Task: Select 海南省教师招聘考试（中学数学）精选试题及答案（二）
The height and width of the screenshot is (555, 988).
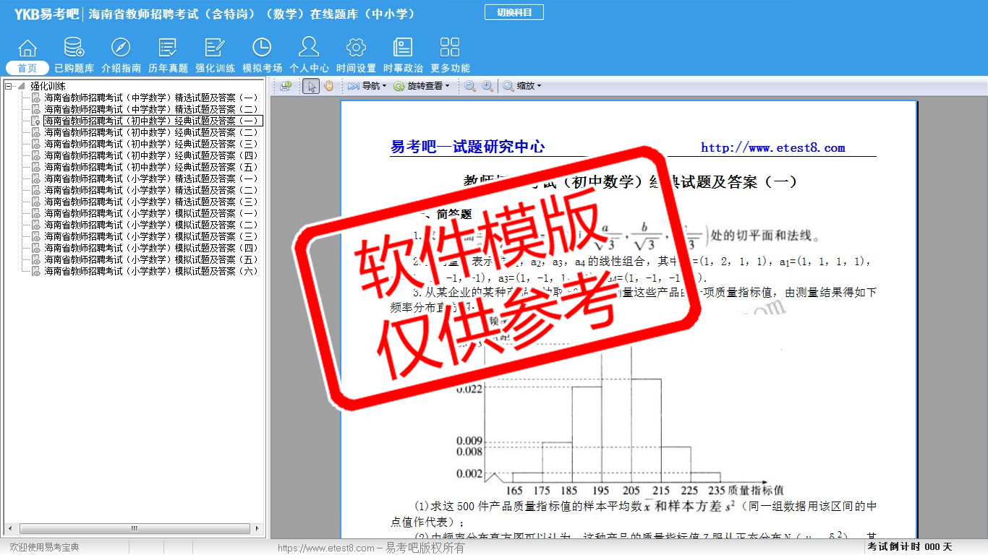Action: 151,109
